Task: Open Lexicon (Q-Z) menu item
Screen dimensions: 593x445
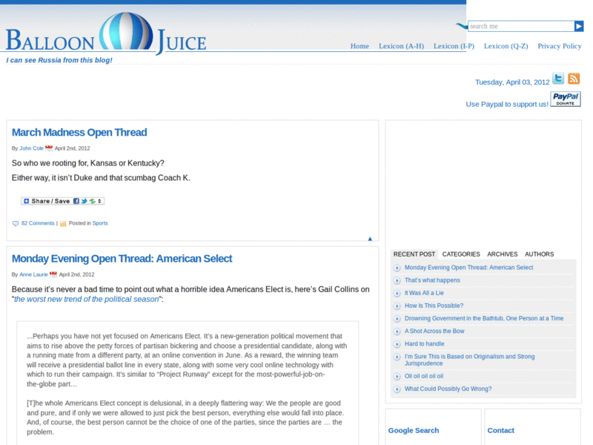Action: (x=506, y=46)
